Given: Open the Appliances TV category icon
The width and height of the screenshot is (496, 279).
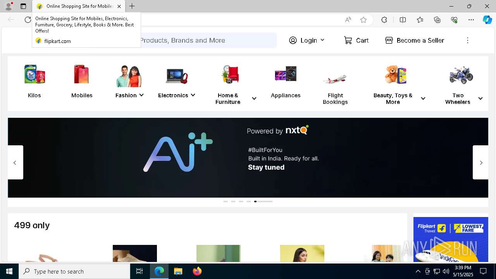Looking at the screenshot, I should pyautogui.click(x=286, y=74).
